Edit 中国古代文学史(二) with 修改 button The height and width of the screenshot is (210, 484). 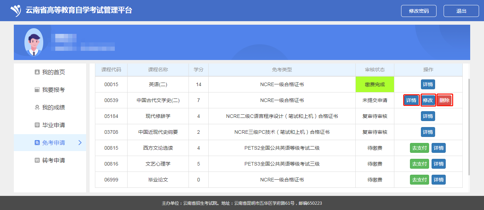(428, 100)
